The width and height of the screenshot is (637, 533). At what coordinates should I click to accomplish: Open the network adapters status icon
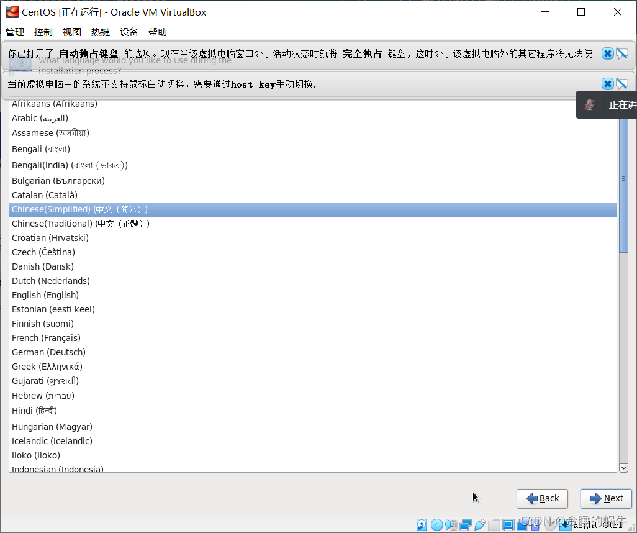(x=466, y=525)
